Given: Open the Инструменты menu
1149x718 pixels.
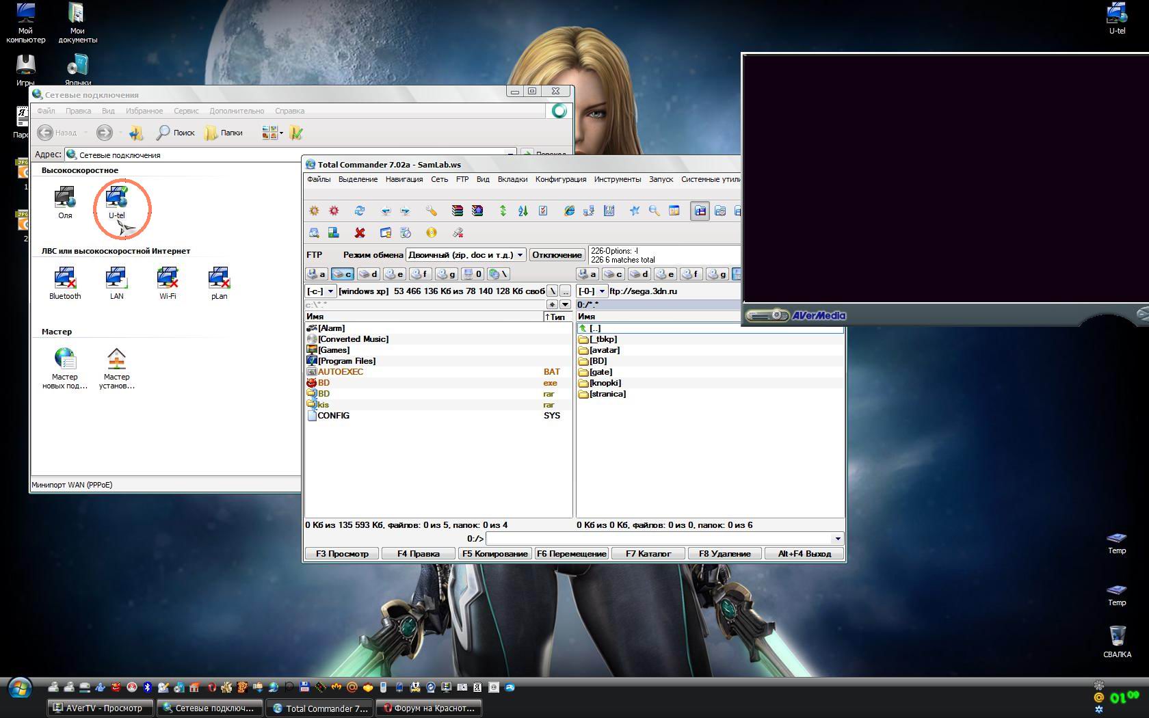Looking at the screenshot, I should pos(618,179).
